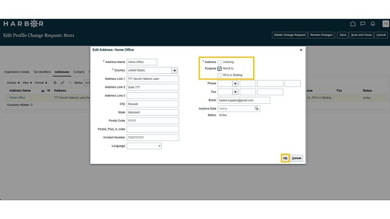The height and width of the screenshot is (219, 390).
Task: Click Delete Change Request button
Action: coord(290,35)
